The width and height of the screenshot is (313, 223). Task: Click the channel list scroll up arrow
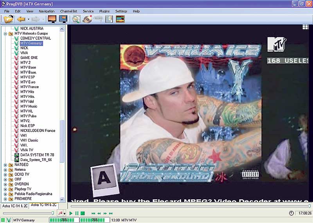point(62,29)
